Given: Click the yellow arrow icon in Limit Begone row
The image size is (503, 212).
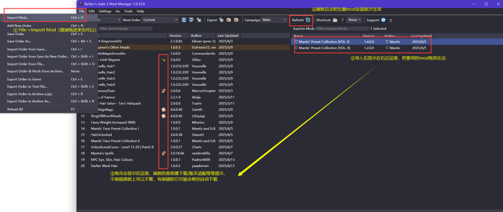Looking at the screenshot, I should (x=164, y=60).
